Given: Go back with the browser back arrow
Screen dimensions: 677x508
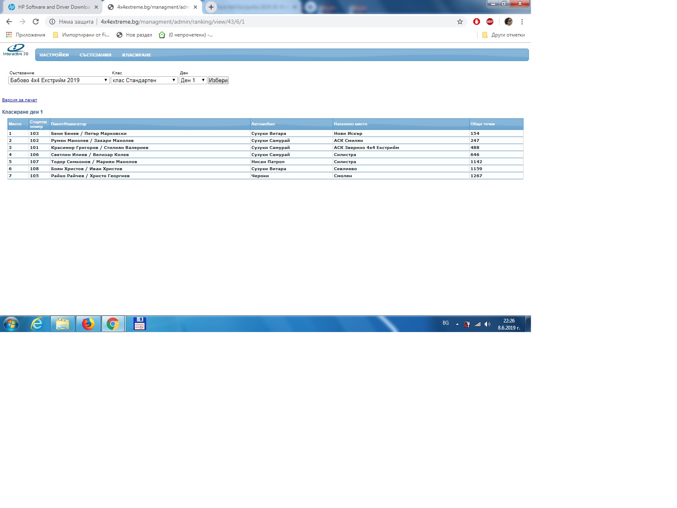Looking at the screenshot, I should 9,22.
